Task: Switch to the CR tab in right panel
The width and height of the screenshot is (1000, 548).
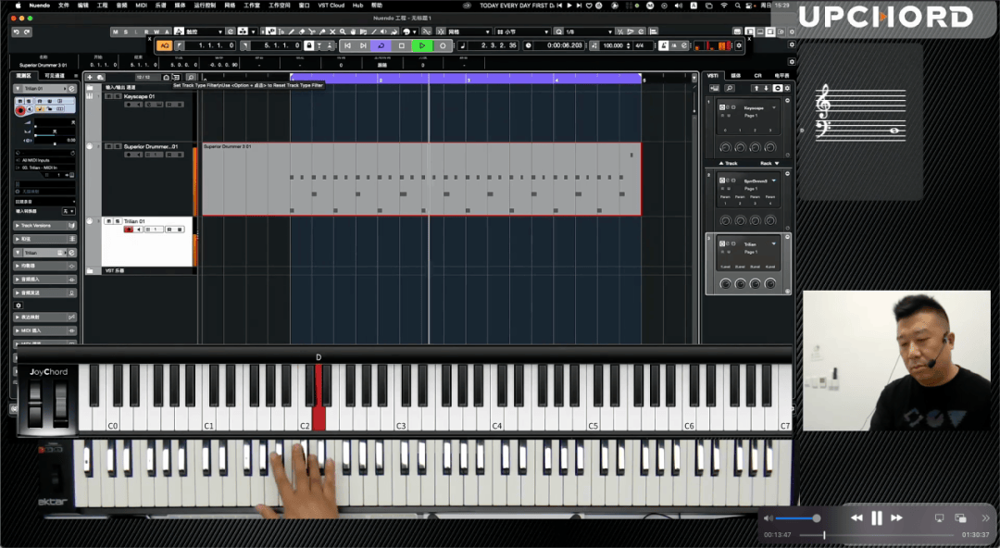Action: pyautogui.click(x=757, y=76)
